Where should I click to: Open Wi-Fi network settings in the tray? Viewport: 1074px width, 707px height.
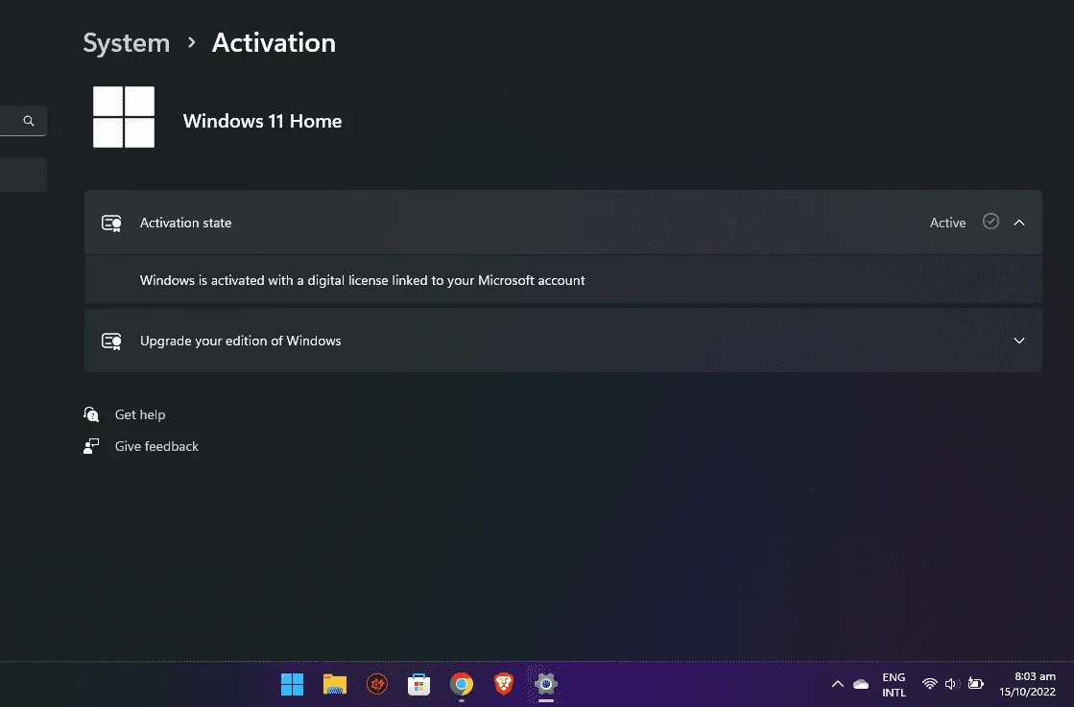pos(929,684)
